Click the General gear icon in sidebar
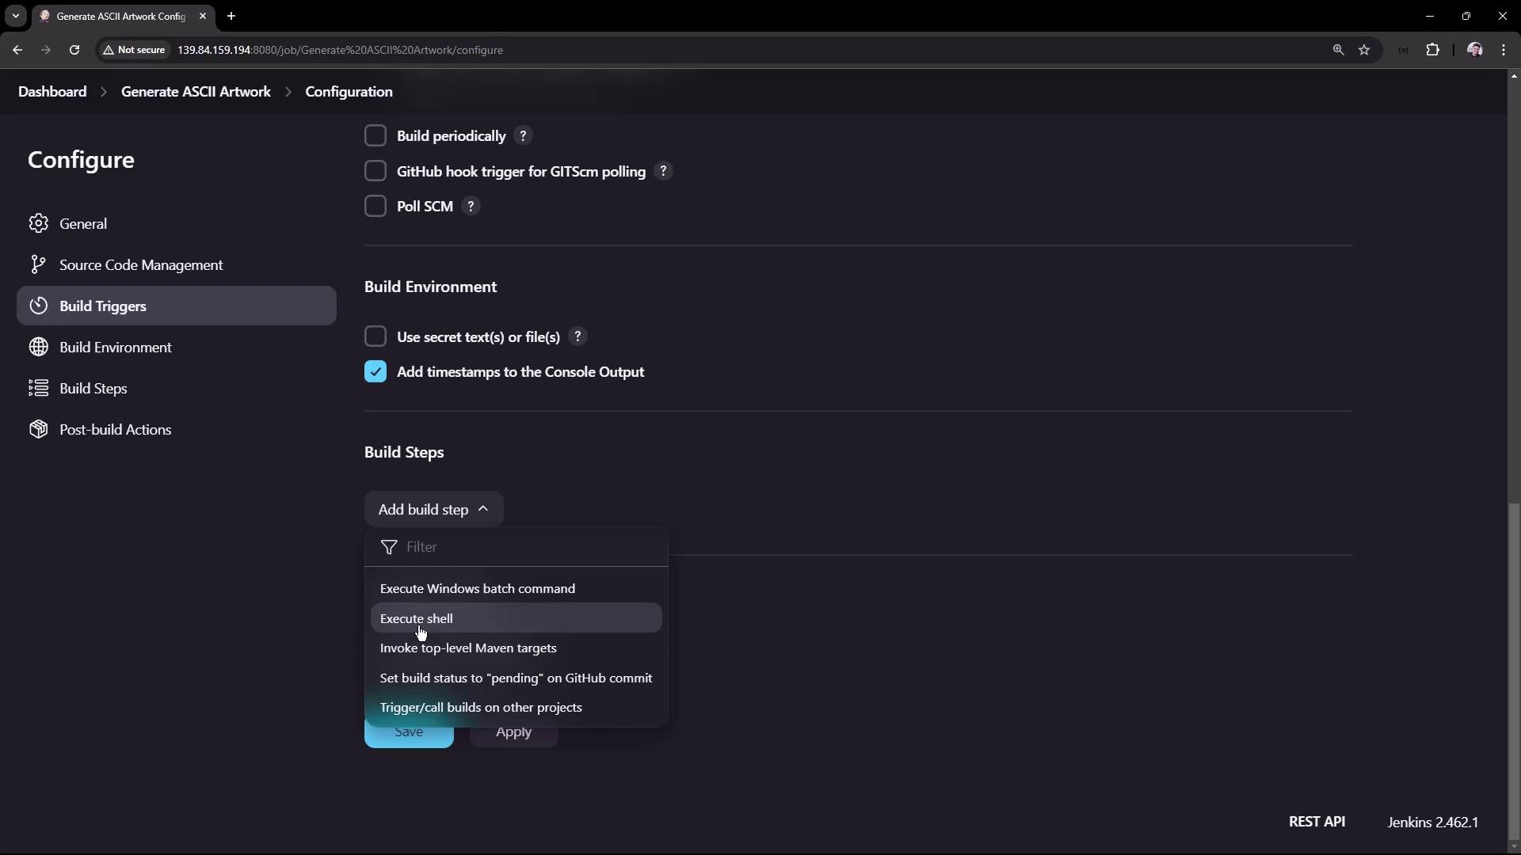Image resolution: width=1521 pixels, height=855 pixels. [38, 223]
